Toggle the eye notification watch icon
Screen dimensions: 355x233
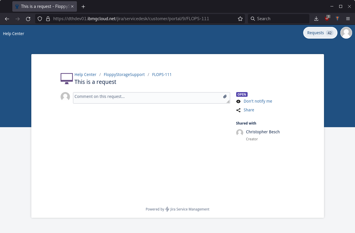(238, 101)
